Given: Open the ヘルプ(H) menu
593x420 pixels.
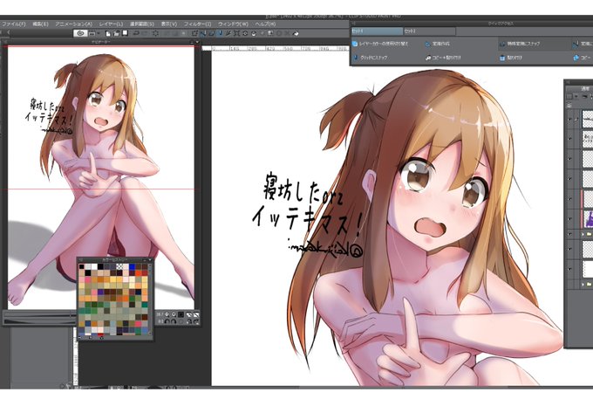Looking at the screenshot, I should 265,24.
